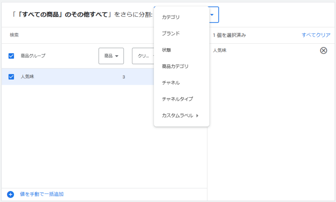Uncheck the 人気味 row checkbox
Image resolution: width=336 pixels, height=202 pixels.
(x=11, y=77)
